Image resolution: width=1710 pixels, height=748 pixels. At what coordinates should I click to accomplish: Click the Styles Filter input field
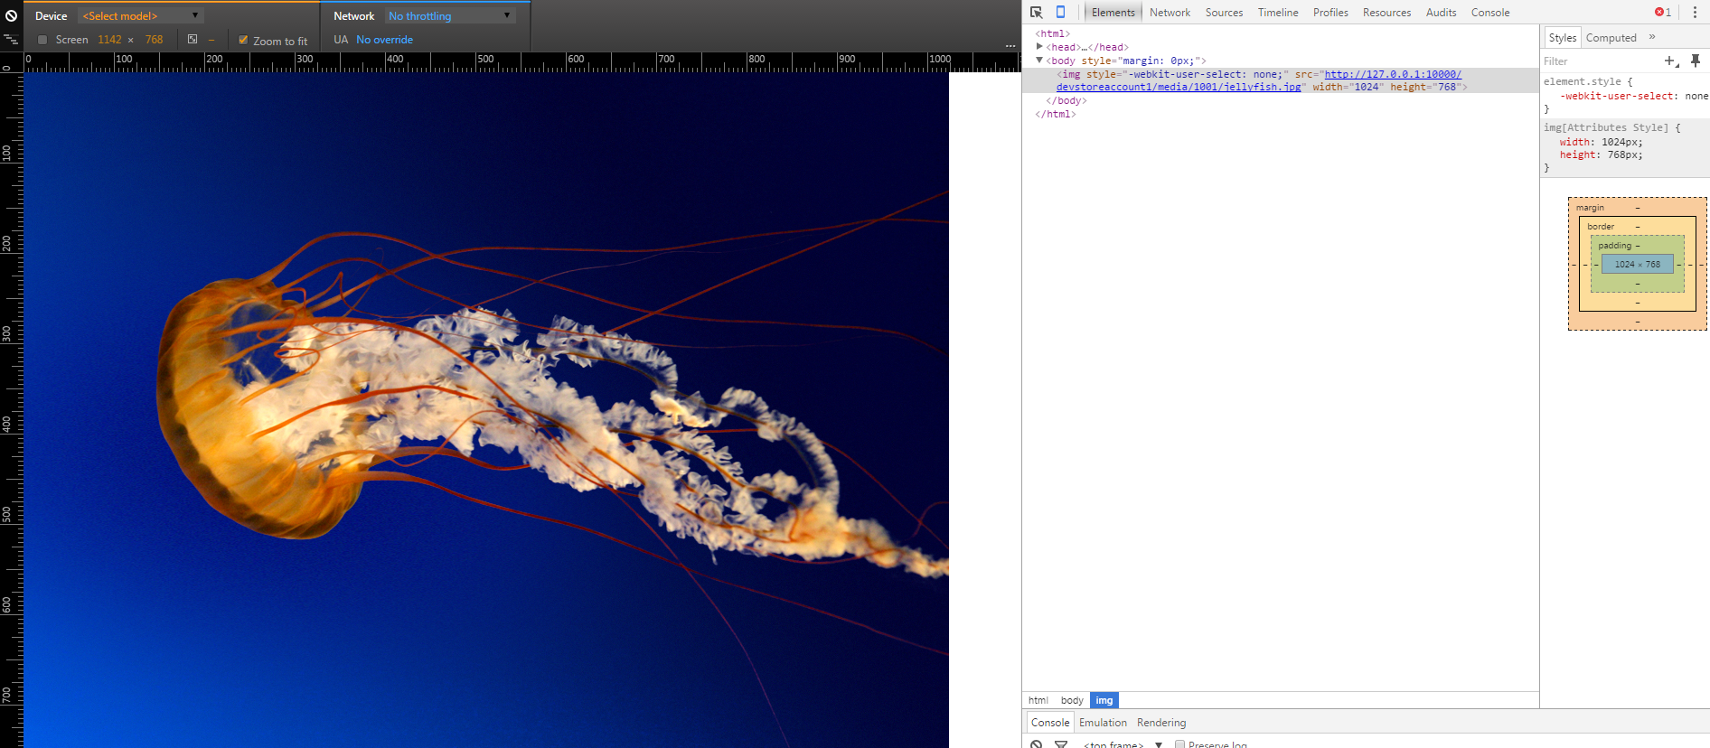coord(1600,61)
